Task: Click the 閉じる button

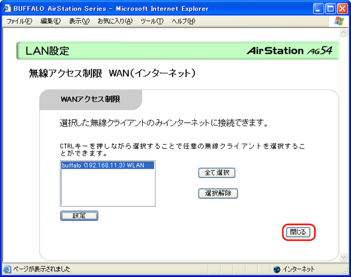Action: [298, 232]
